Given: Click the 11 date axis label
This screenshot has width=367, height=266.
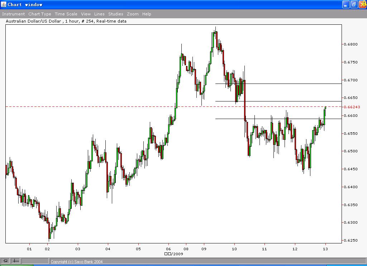Looking at the screenshot, I should (264, 249).
